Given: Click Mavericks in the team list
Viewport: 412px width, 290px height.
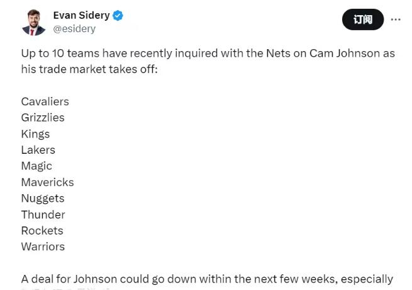Looking at the screenshot, I should [47, 182].
